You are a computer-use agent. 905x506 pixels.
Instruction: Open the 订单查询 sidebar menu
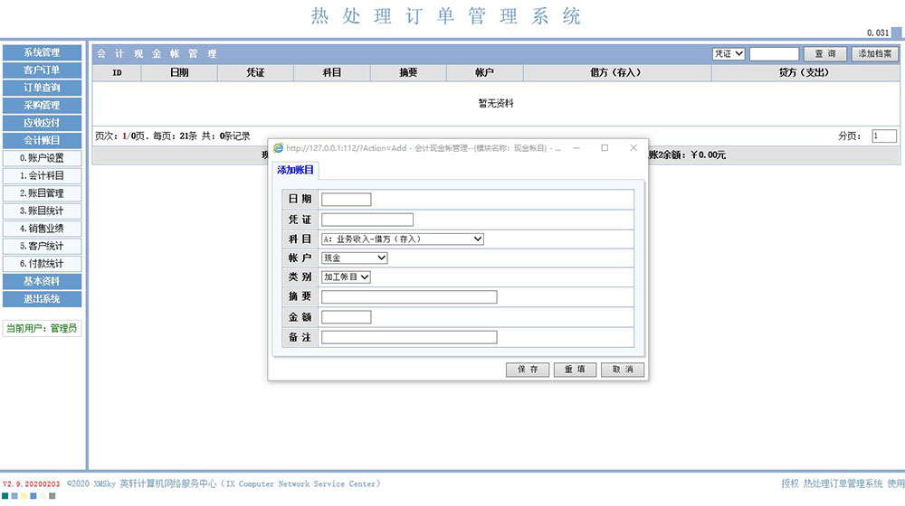coord(42,88)
